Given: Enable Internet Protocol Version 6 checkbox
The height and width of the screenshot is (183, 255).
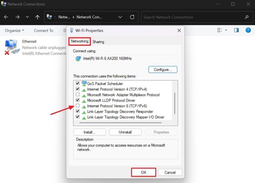Looking at the screenshot, I should coord(78,106).
